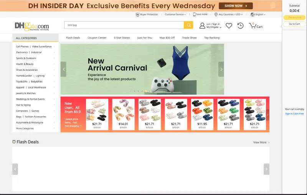Click Fashion Accessories category link
The image size is (307, 195).
point(35,117)
